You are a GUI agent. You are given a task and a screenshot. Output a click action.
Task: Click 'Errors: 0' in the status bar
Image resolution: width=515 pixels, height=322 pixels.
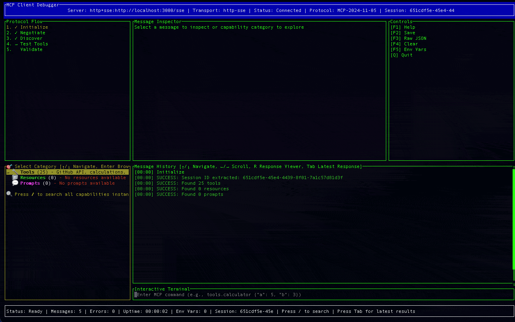(x=102, y=311)
